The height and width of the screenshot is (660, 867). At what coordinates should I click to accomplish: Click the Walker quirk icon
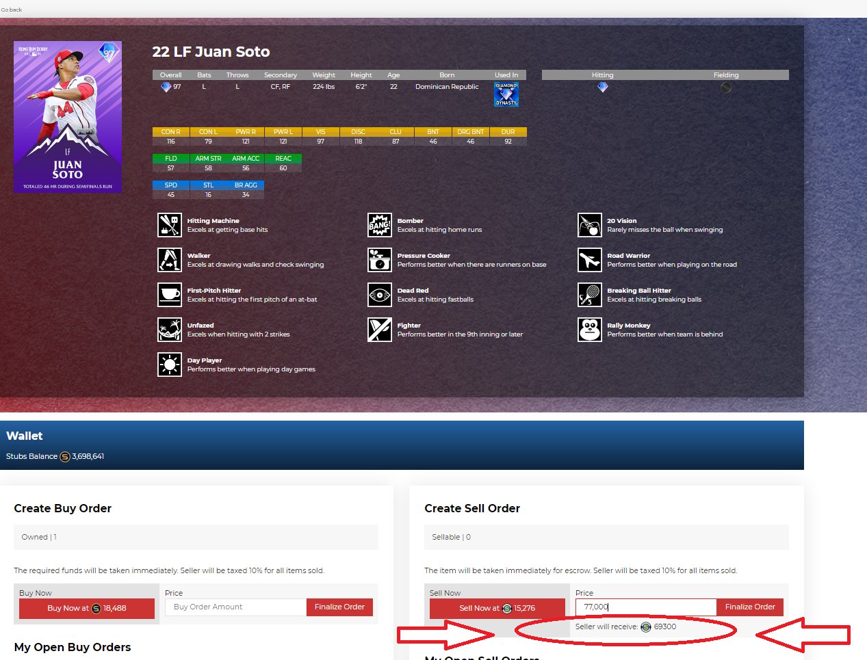tap(169, 260)
